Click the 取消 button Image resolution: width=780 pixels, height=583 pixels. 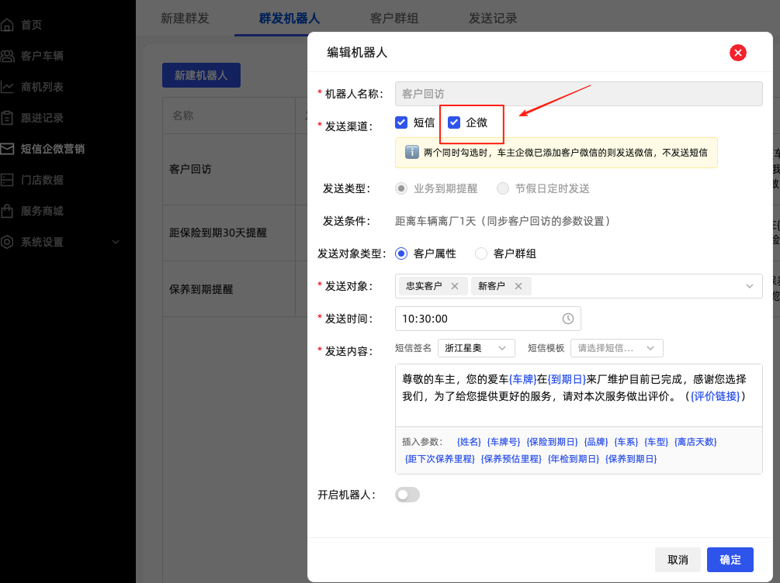(678, 560)
